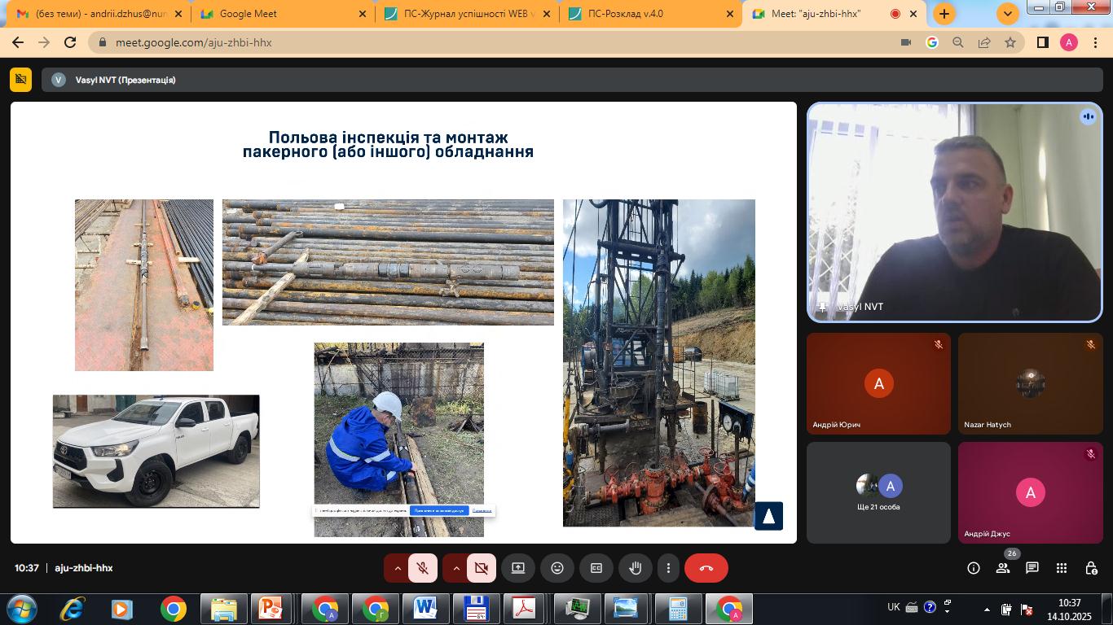Expand the audio settings arrow
The image size is (1113, 625).
[x=398, y=568]
